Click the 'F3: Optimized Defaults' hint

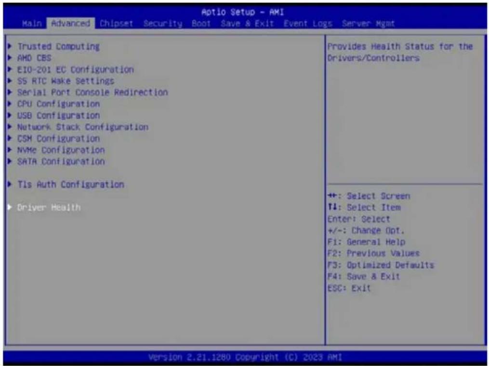(x=381, y=265)
